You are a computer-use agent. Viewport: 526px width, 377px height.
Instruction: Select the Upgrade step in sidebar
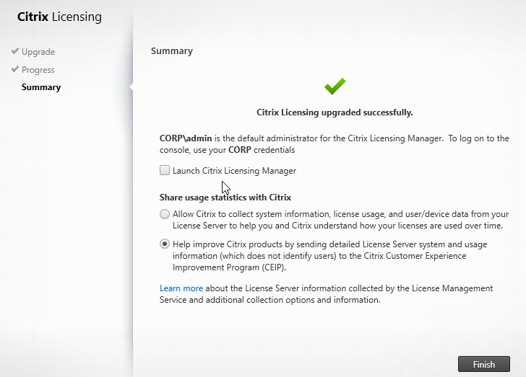38,52
